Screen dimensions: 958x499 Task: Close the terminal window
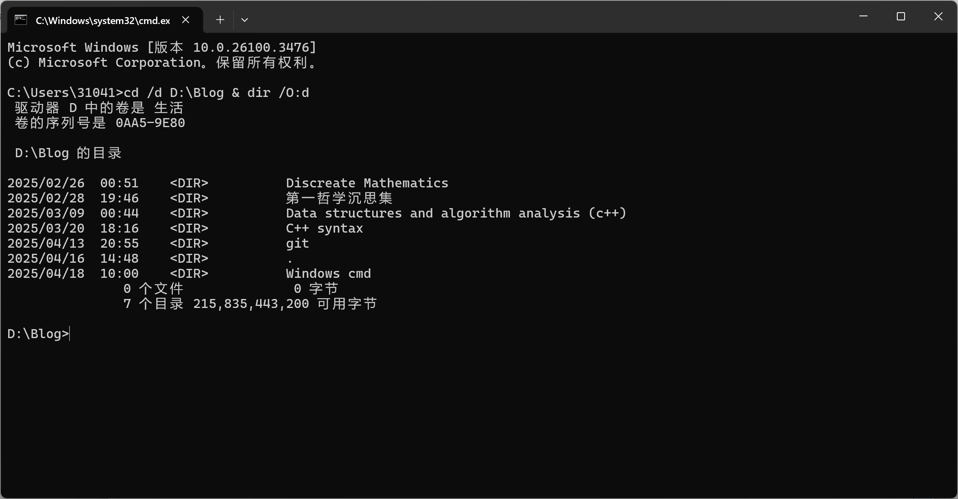pos(938,16)
